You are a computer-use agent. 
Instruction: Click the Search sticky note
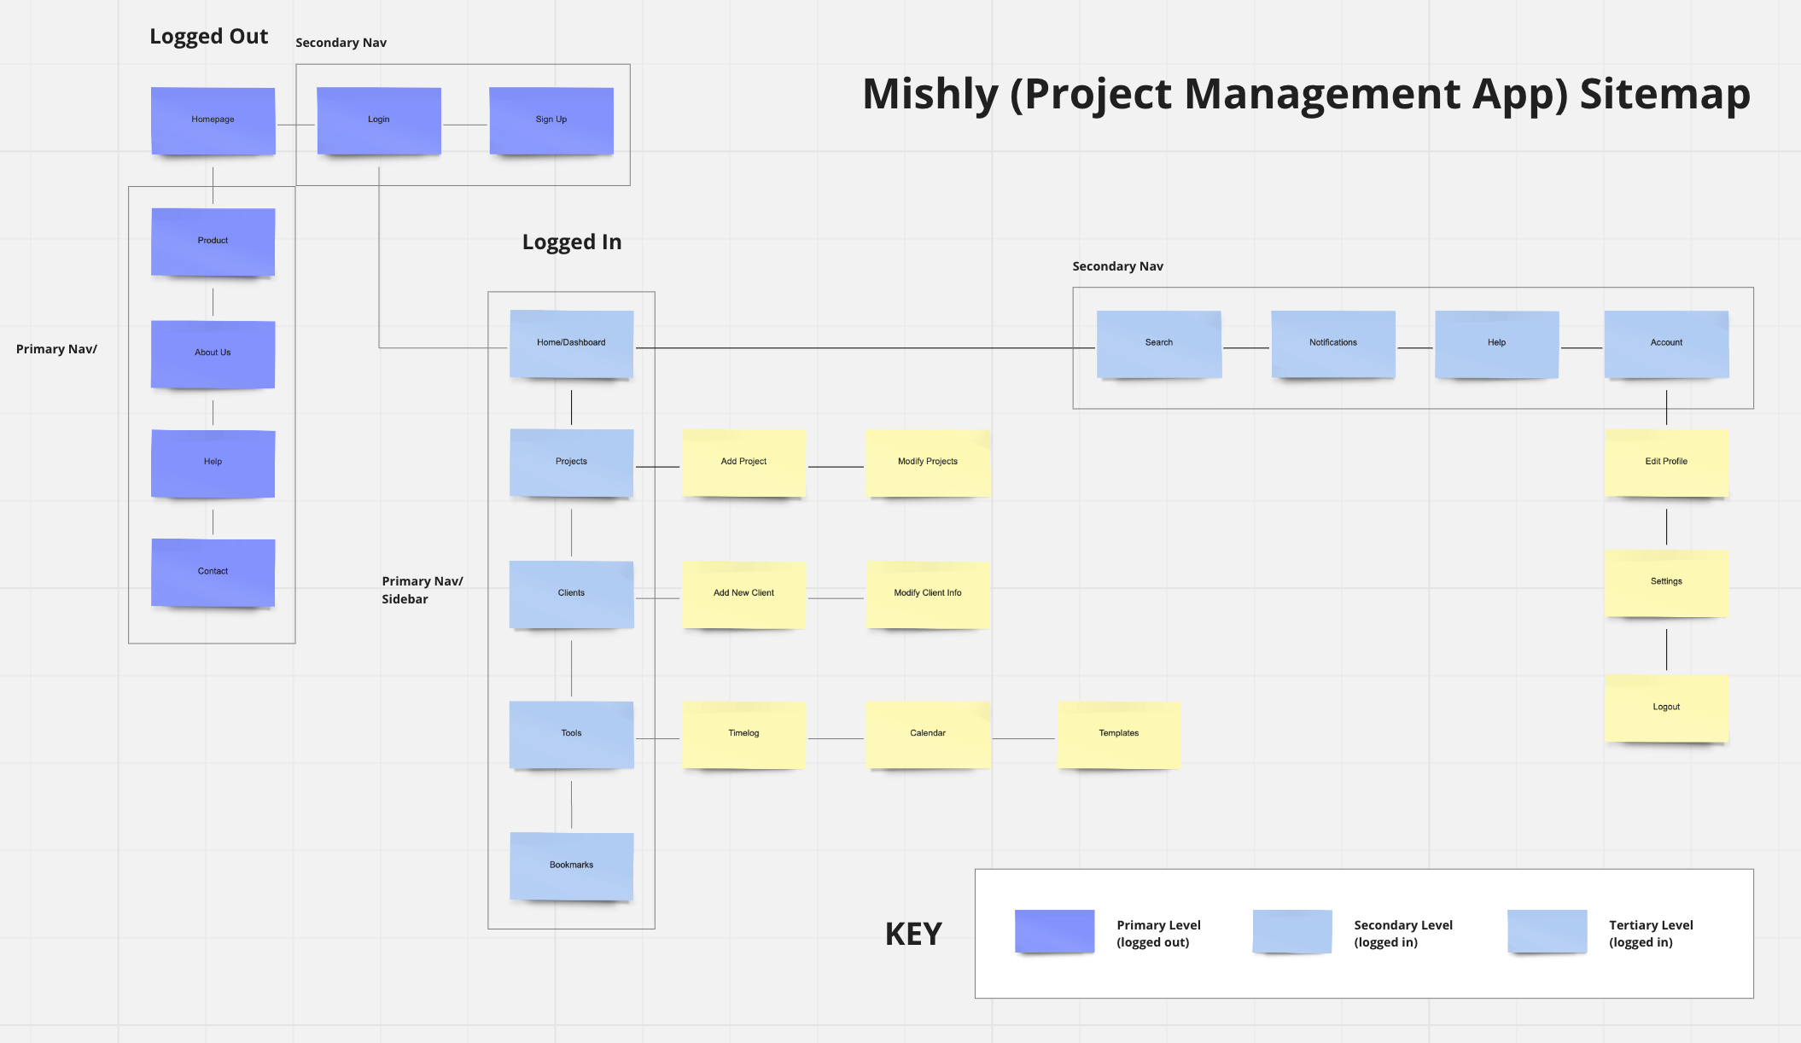1159,344
